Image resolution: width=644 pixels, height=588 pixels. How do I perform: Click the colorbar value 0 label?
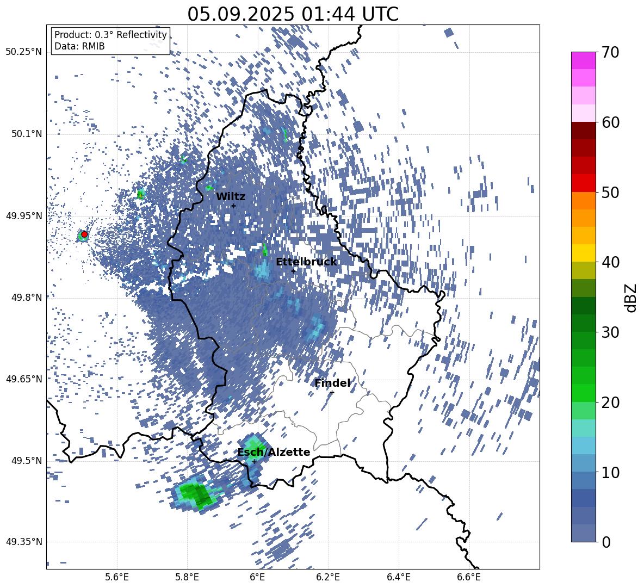pyautogui.click(x=606, y=542)
